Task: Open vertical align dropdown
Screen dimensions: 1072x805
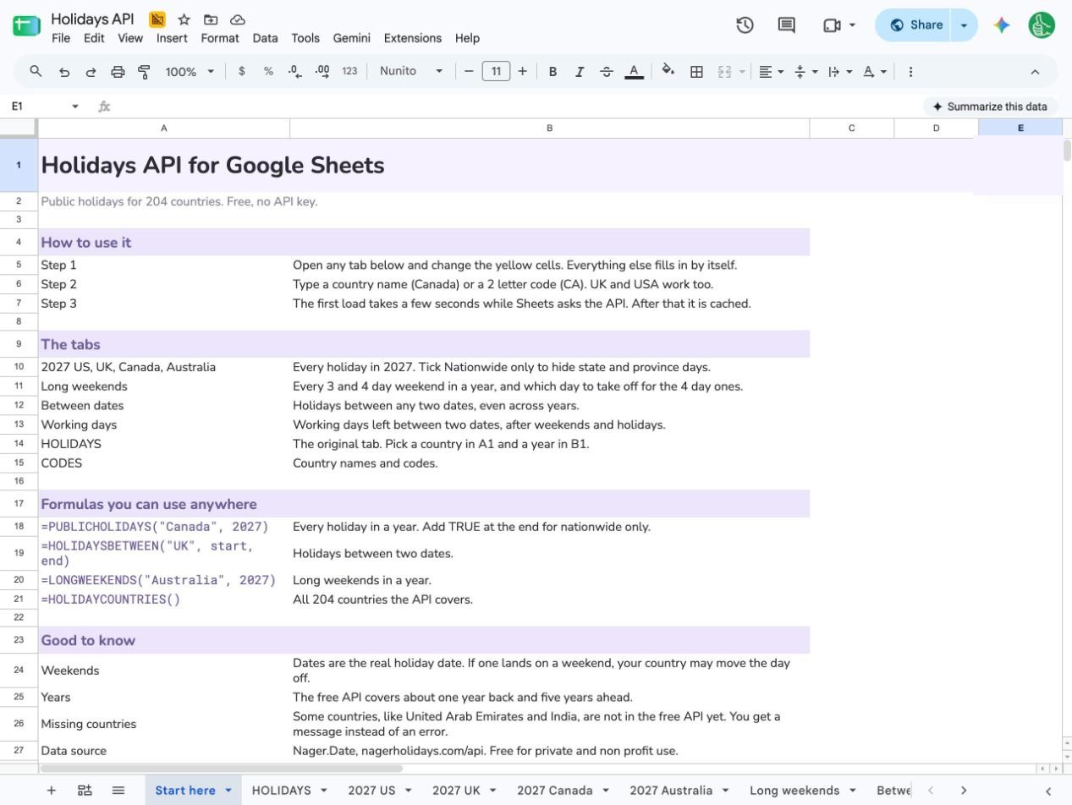Action: tap(805, 72)
